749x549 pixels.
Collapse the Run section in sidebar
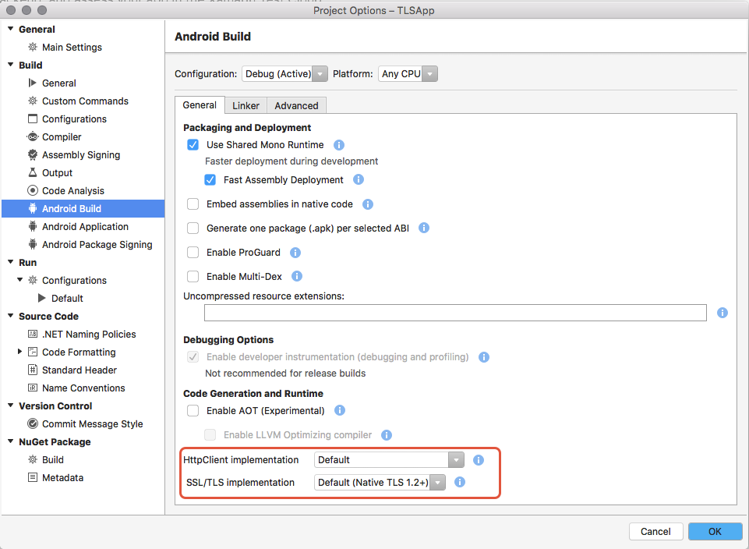[x=10, y=262]
